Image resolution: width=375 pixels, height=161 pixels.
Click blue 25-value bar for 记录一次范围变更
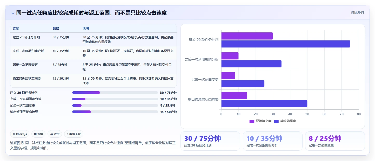click(x=243, y=84)
